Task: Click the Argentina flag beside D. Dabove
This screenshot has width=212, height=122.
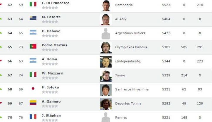Action: [33, 32]
